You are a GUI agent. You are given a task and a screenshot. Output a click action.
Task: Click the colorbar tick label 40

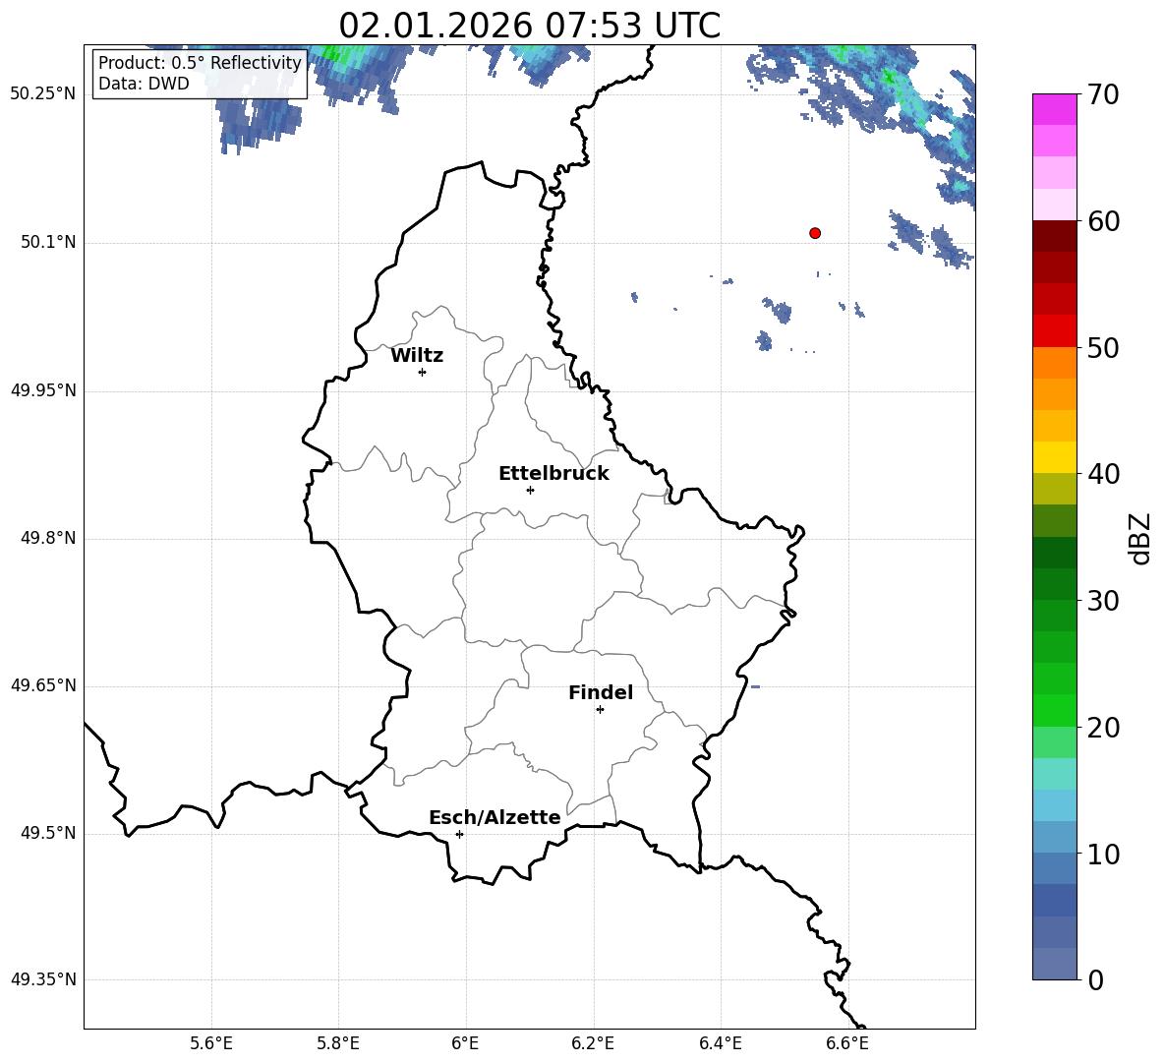1102,474
